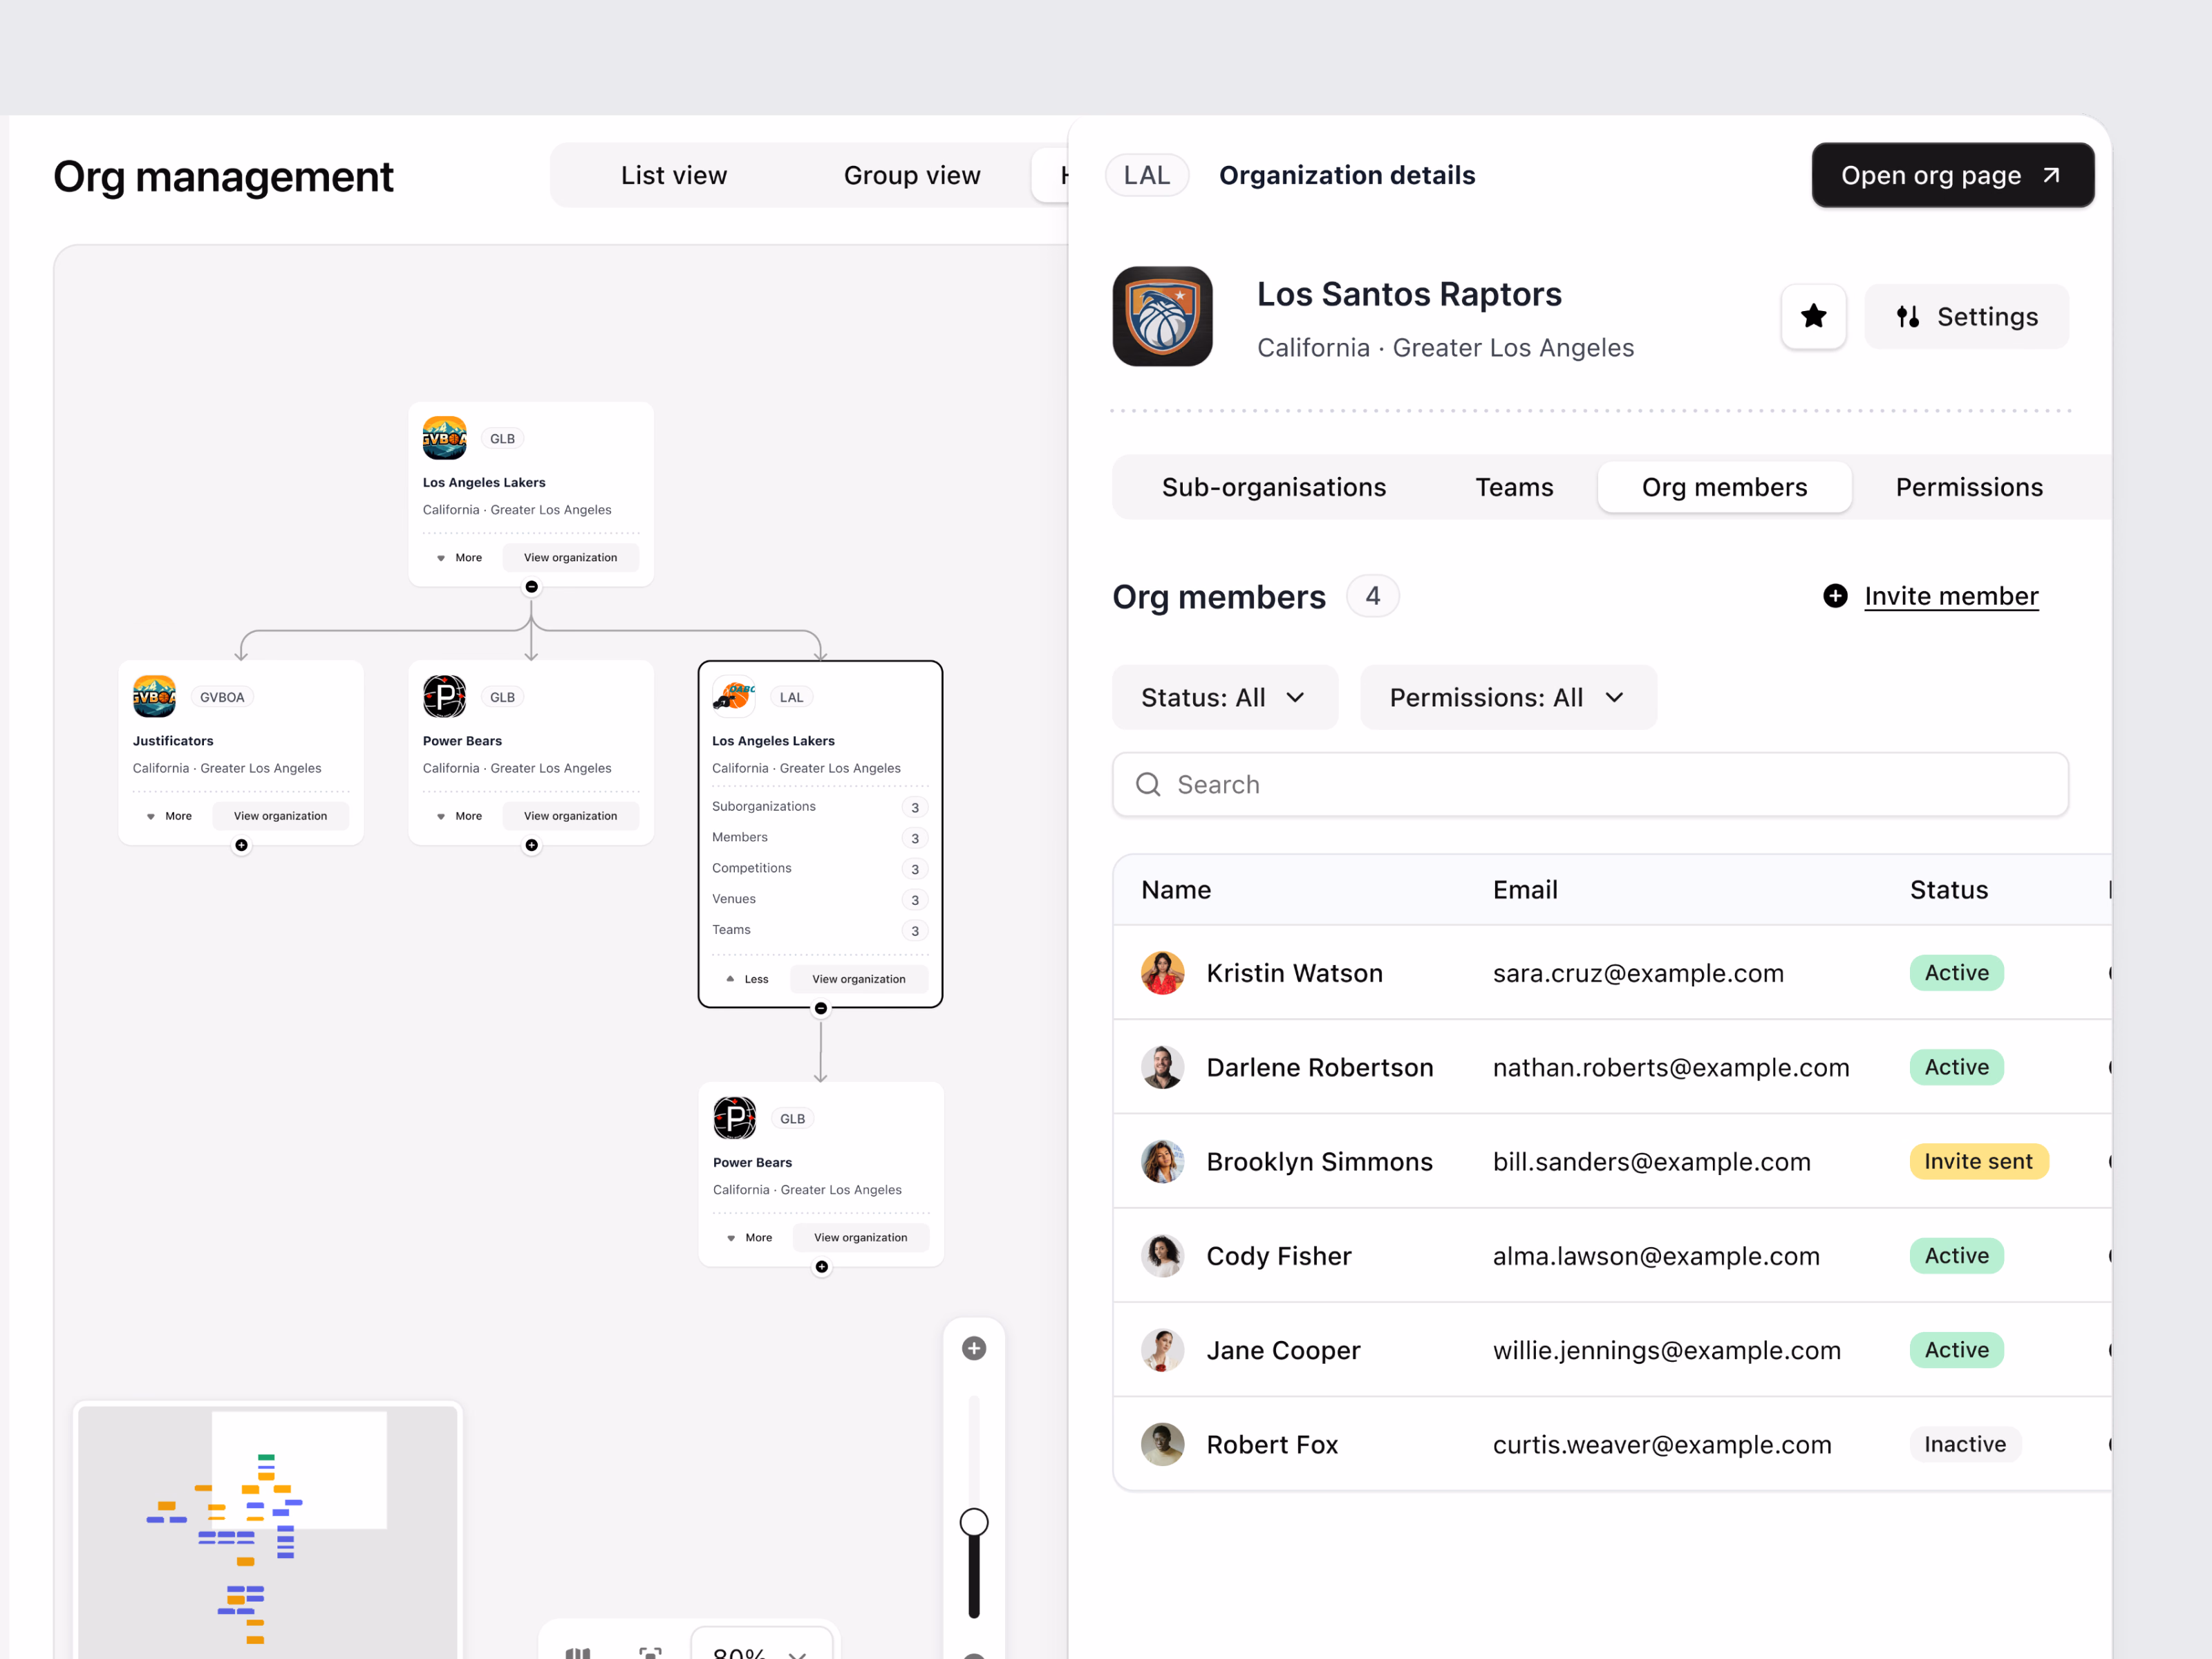This screenshot has width=2212, height=1659.
Task: Collapse children under top Los Angeles Lakers card
Action: (x=532, y=587)
